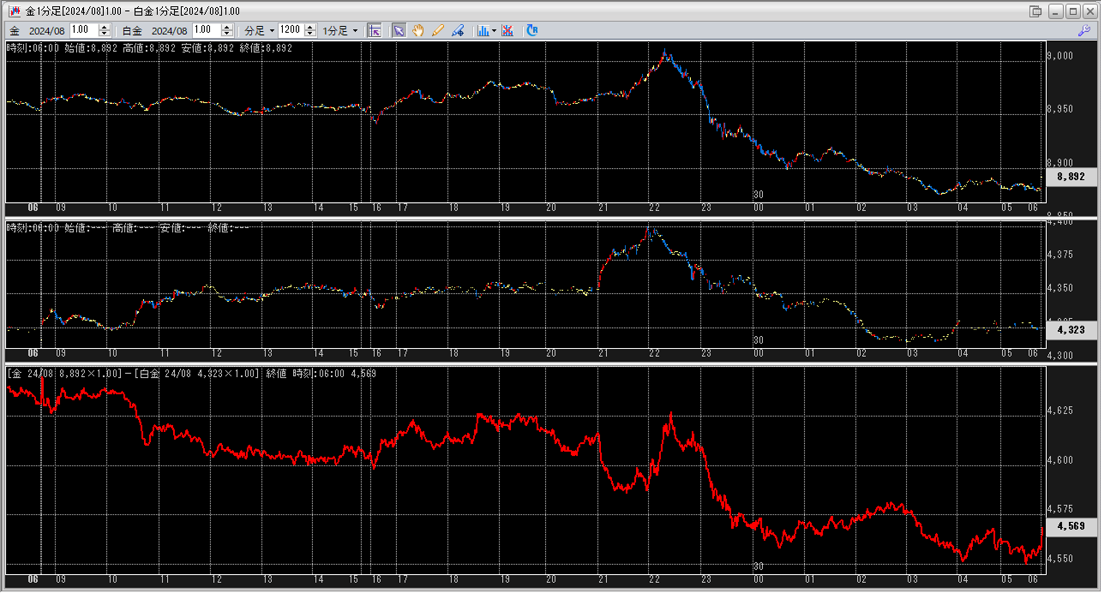This screenshot has width=1101, height=593.
Task: Select the pencil drawing tool
Action: (x=438, y=31)
